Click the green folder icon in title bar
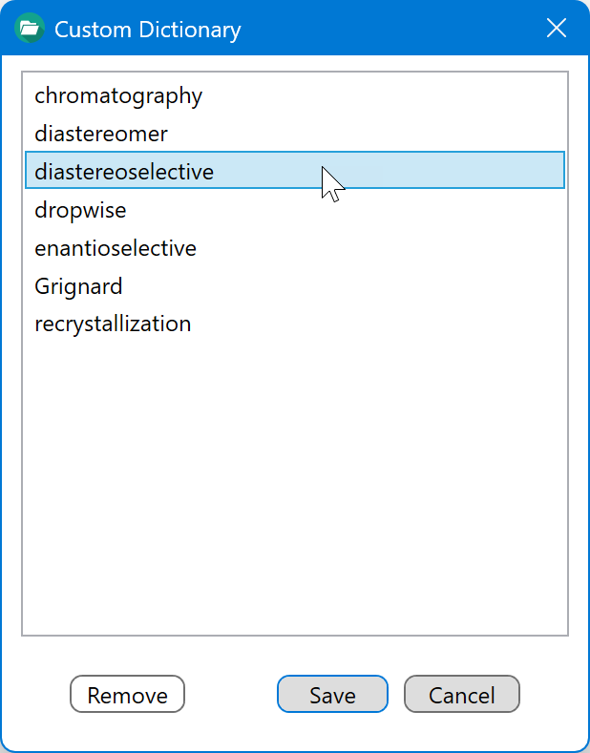The width and height of the screenshot is (590, 753). tap(30, 29)
